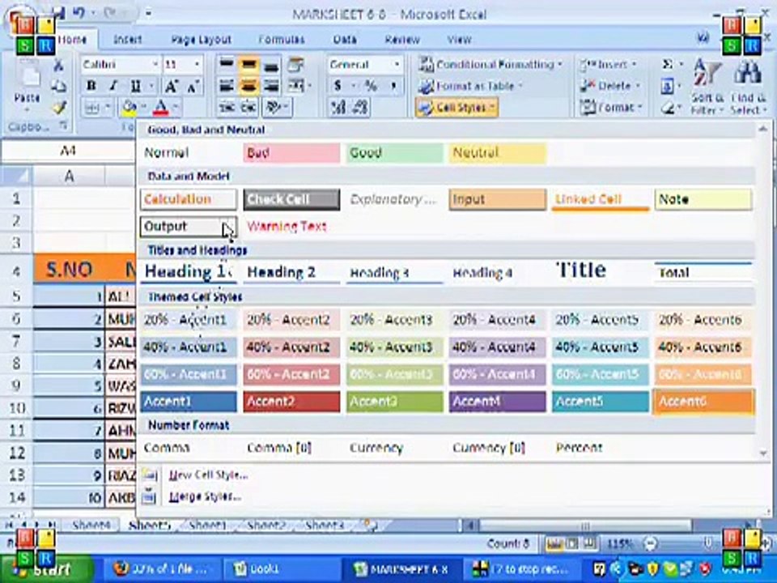Apply the Warning Text style
This screenshot has height=583, width=777.
pos(291,227)
